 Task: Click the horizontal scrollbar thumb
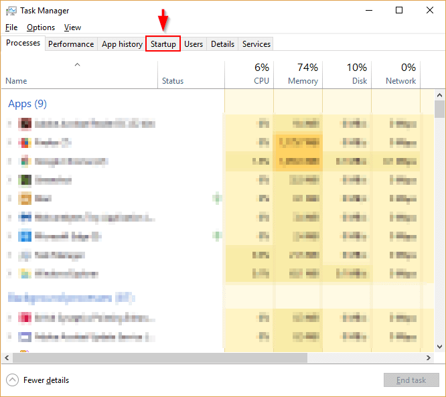160,358
